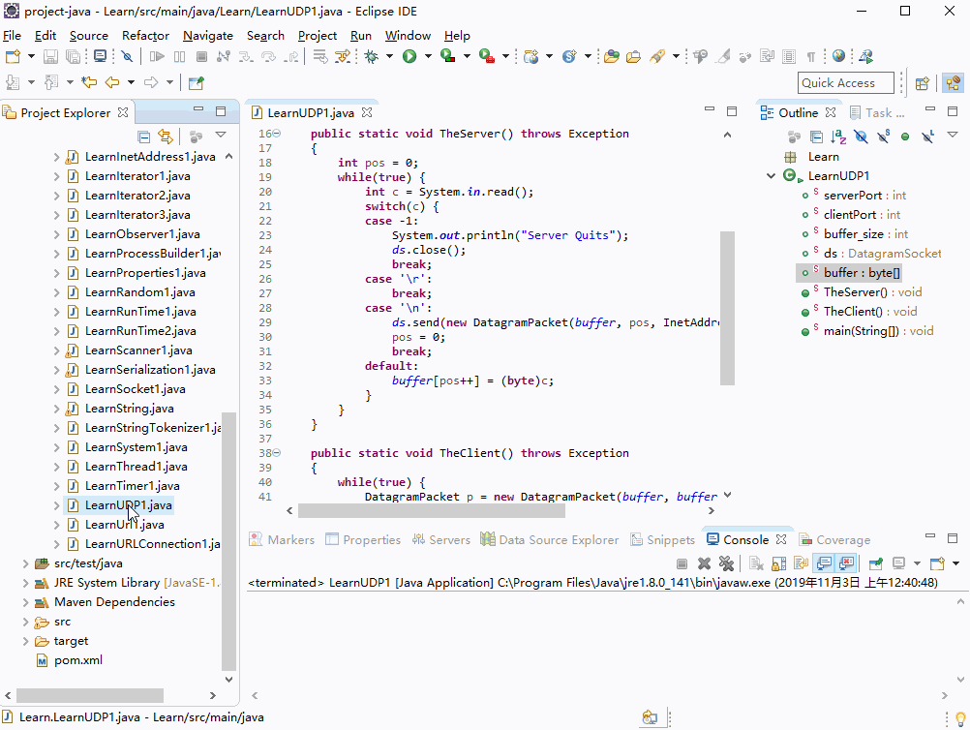Toggle Show Console on standard error change

tap(847, 563)
